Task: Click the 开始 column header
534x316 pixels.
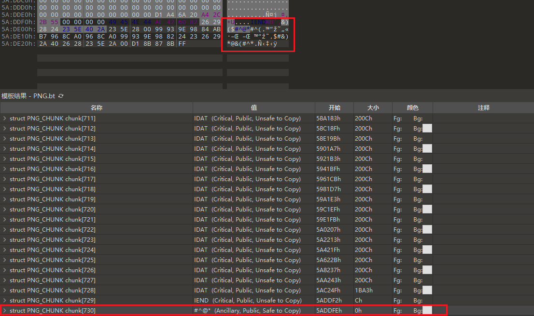Action: pos(334,108)
